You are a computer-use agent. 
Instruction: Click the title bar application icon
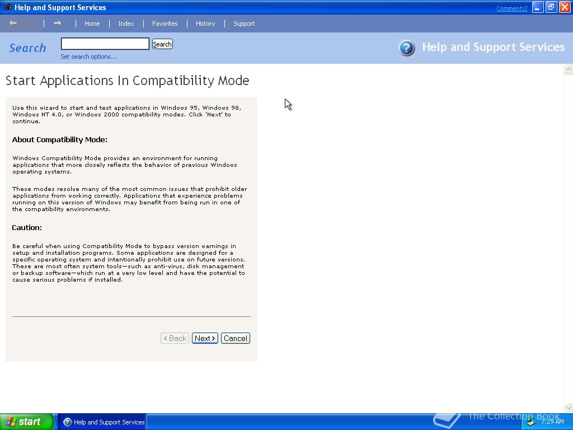(x=7, y=7)
